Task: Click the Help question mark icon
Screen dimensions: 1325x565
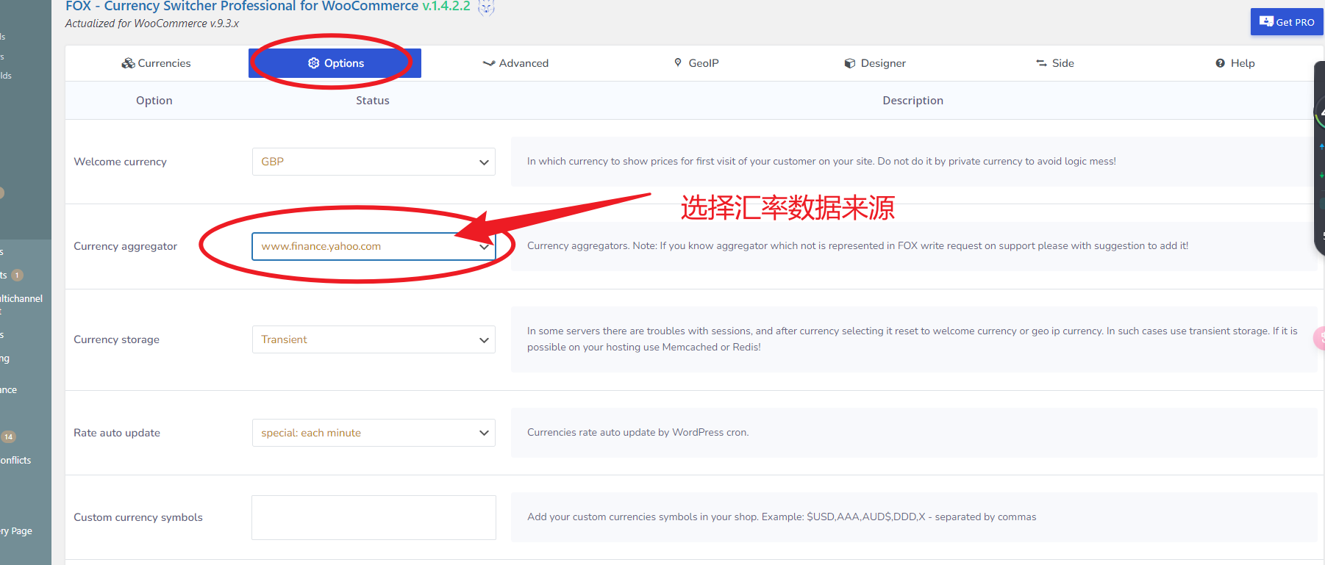Action: tap(1220, 63)
